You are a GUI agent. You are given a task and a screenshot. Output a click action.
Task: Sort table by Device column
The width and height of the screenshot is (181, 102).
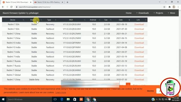(x=14, y=20)
